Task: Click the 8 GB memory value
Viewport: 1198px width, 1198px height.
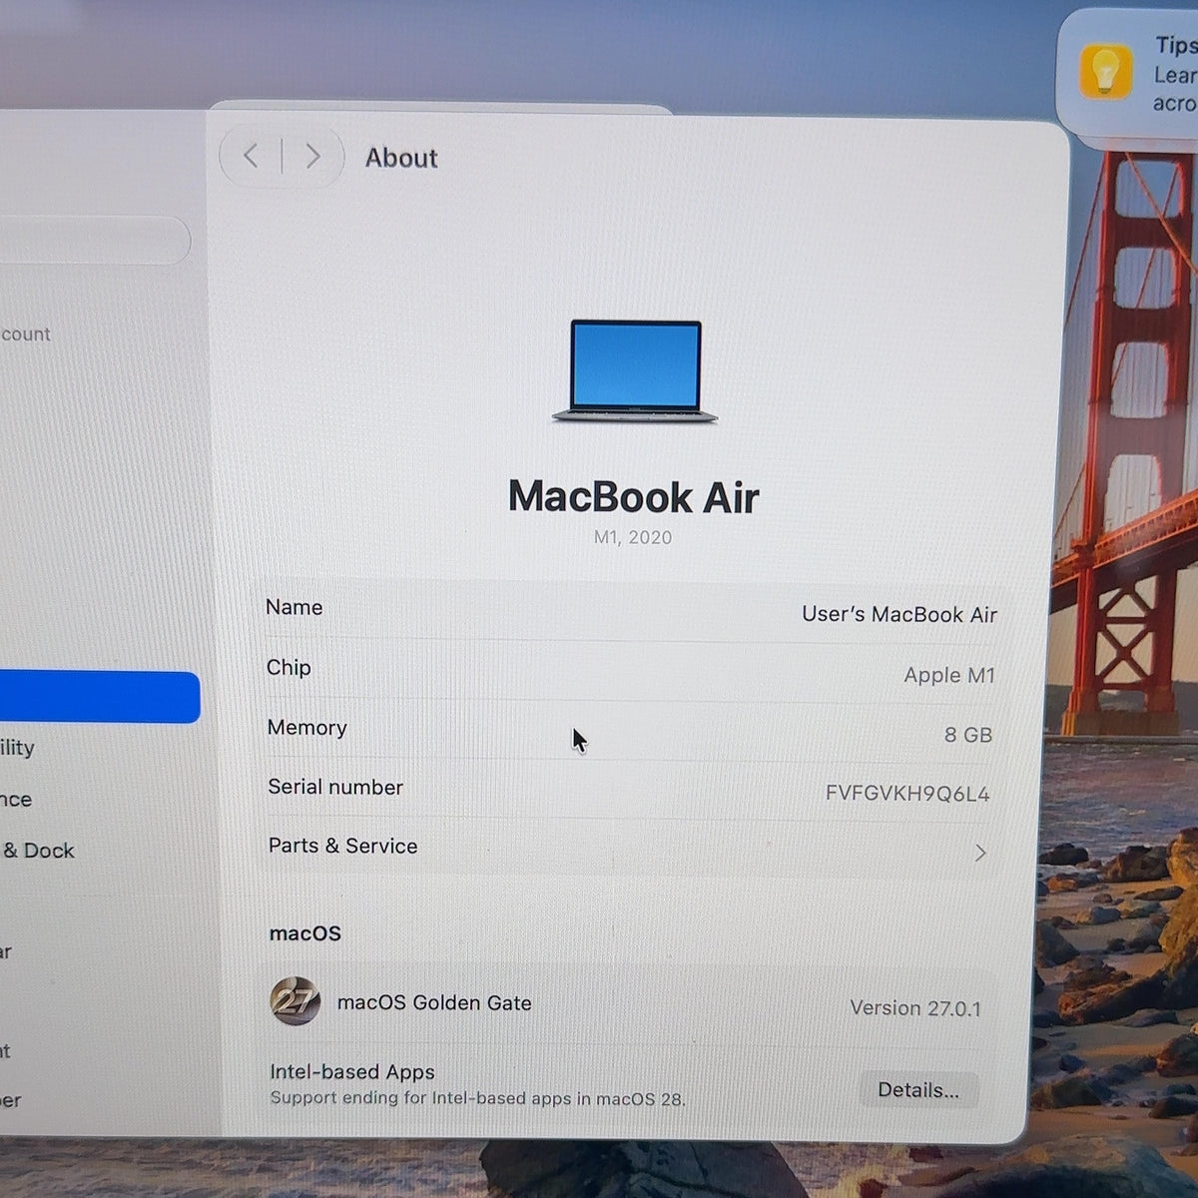Action: coord(968,735)
